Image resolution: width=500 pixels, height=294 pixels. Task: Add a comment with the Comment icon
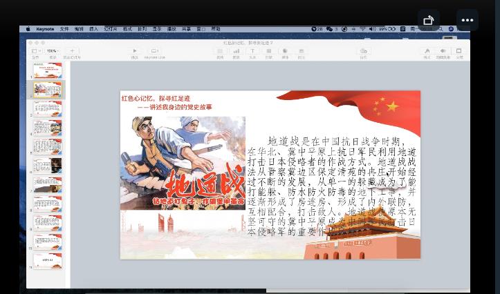click(x=302, y=51)
